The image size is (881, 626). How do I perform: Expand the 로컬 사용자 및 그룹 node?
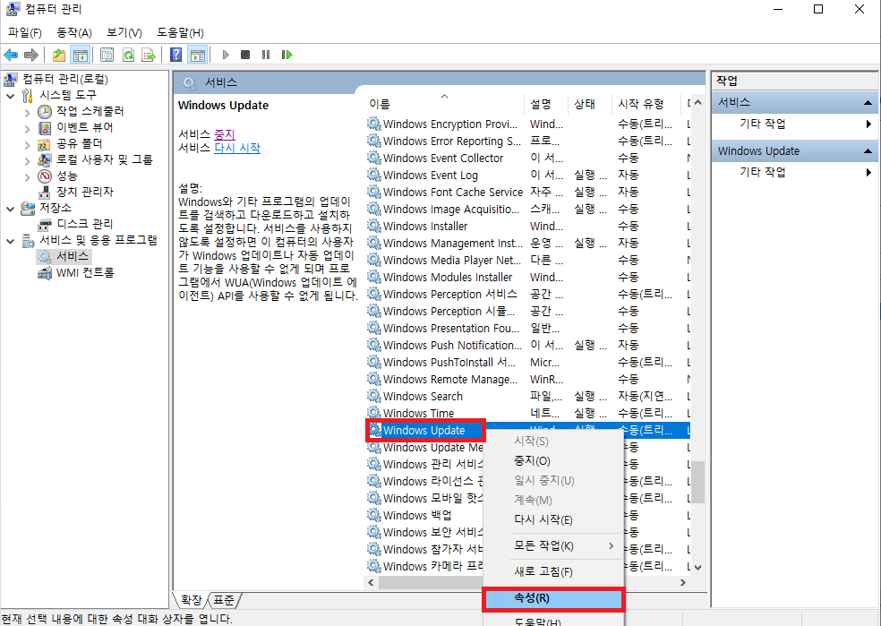tap(28, 161)
